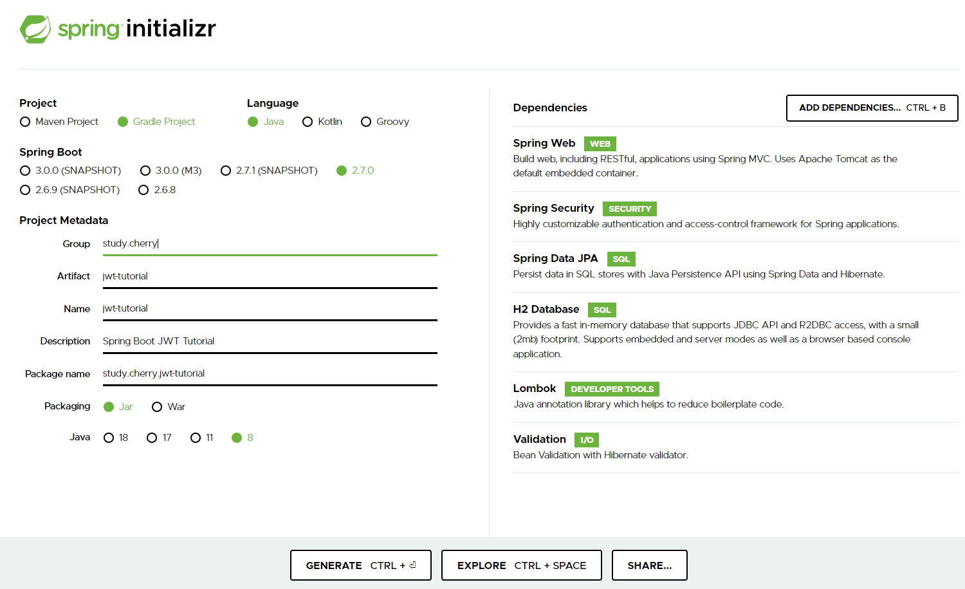965x589 pixels.
Task: Choose Kotlin as the language
Action: click(322, 122)
